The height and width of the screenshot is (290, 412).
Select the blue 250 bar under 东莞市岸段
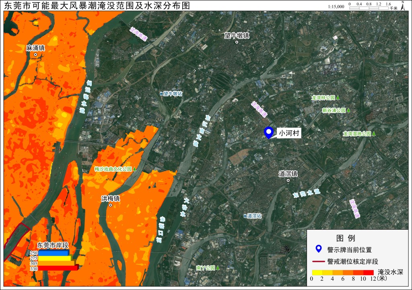[x=54, y=253]
